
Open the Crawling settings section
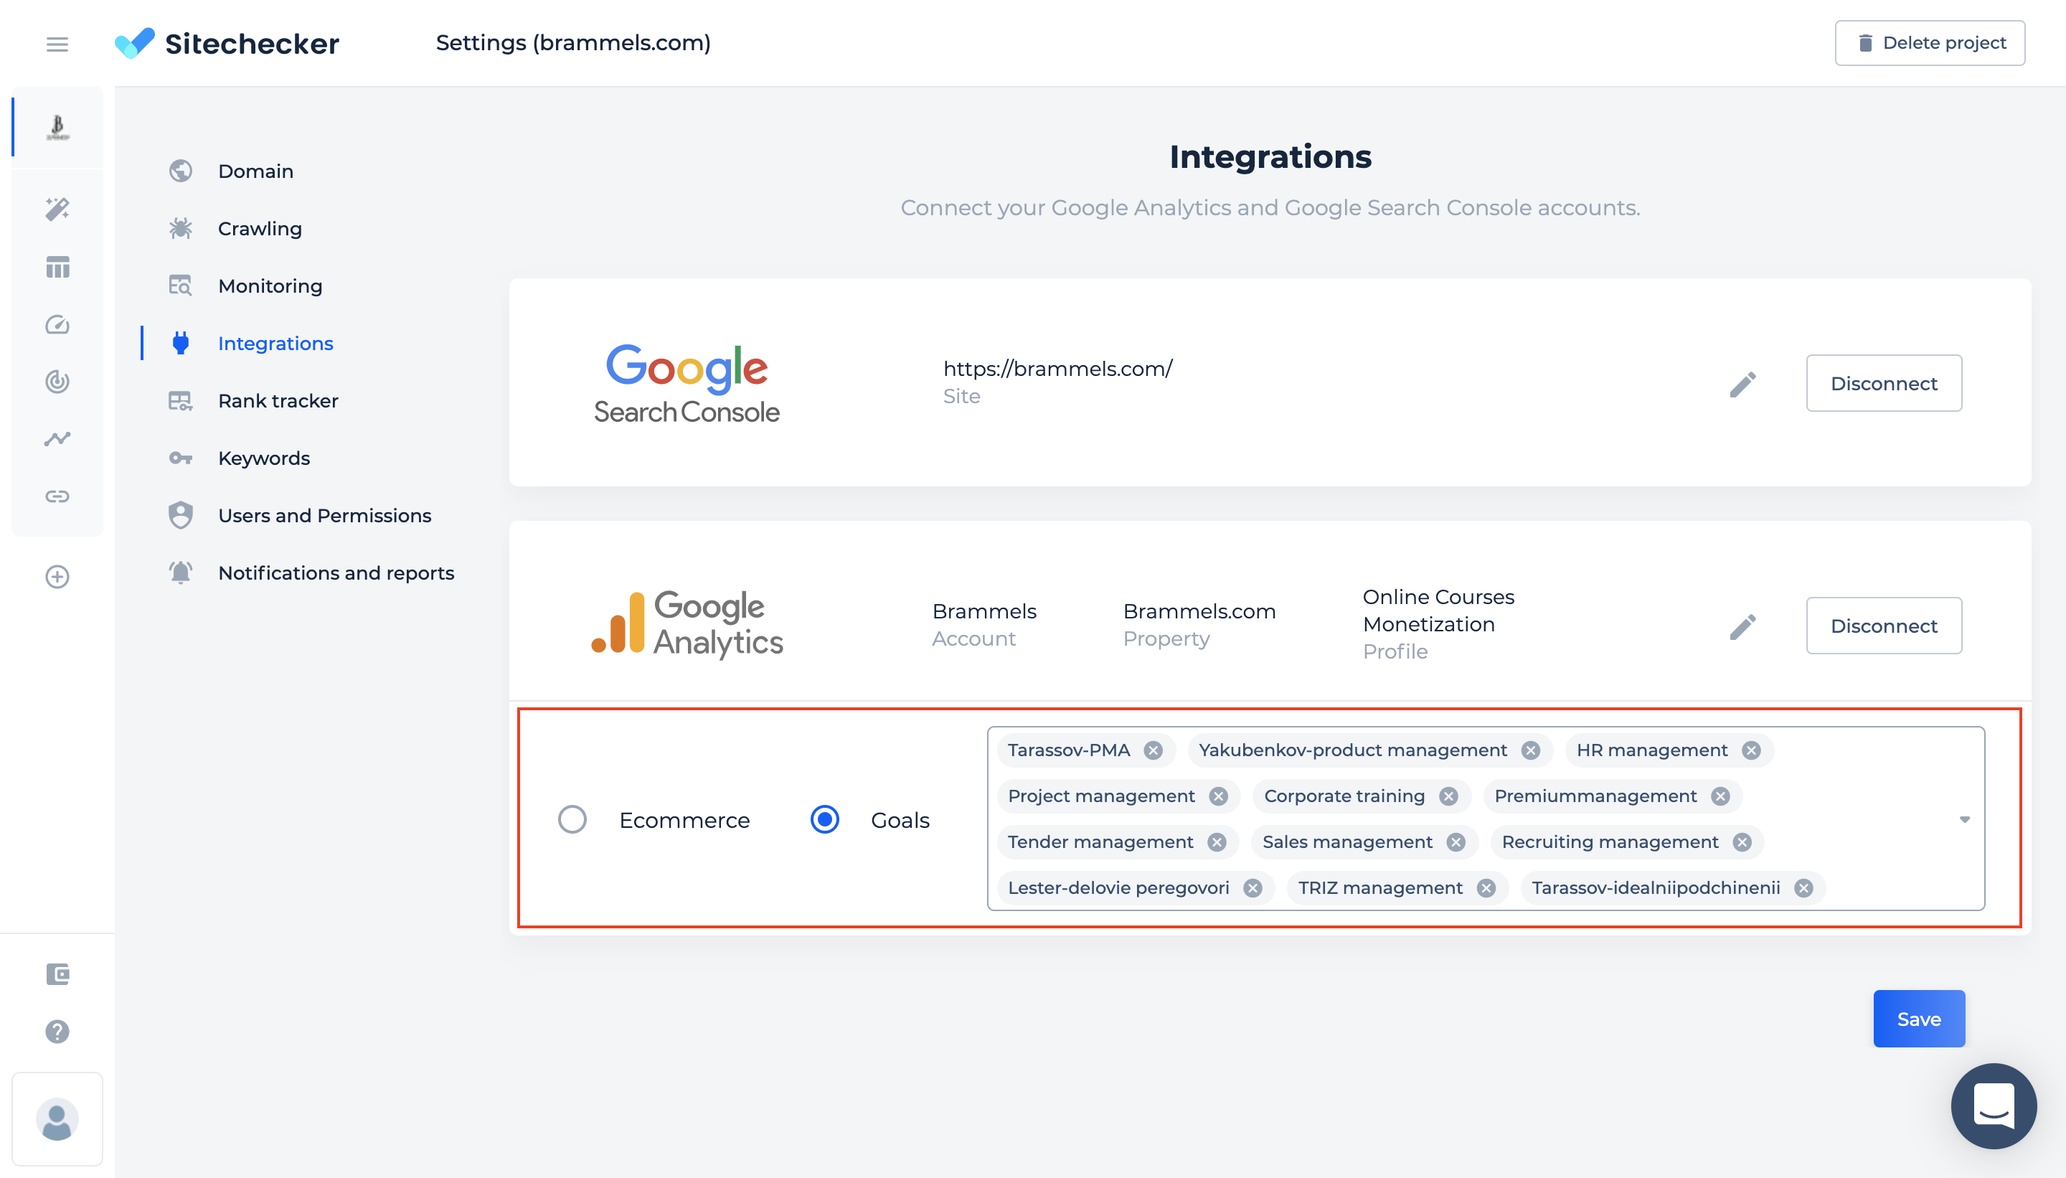[260, 229]
